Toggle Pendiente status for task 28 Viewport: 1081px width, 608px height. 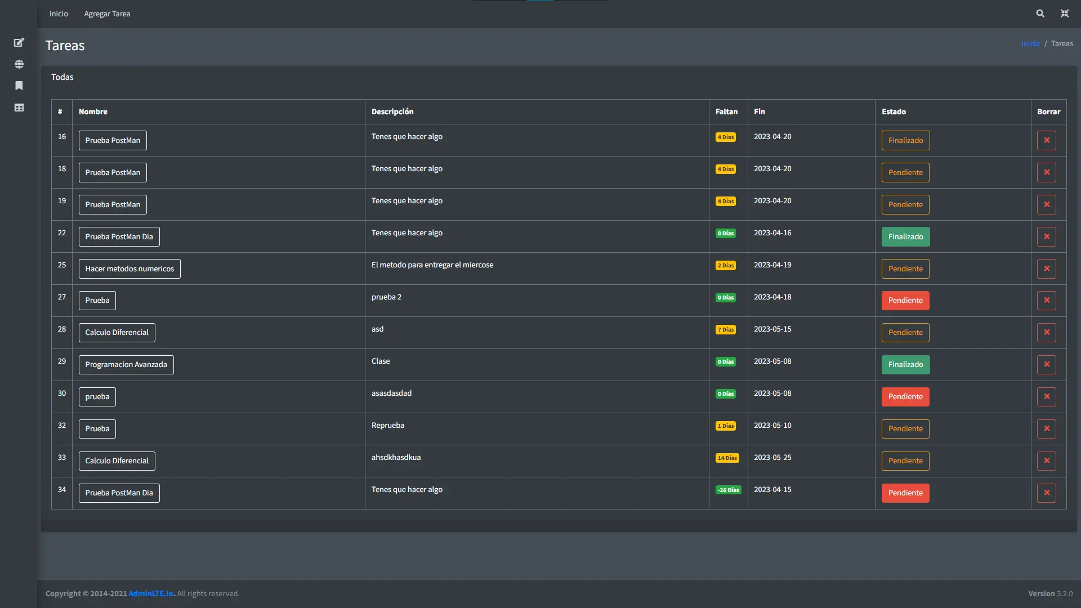[x=905, y=332]
